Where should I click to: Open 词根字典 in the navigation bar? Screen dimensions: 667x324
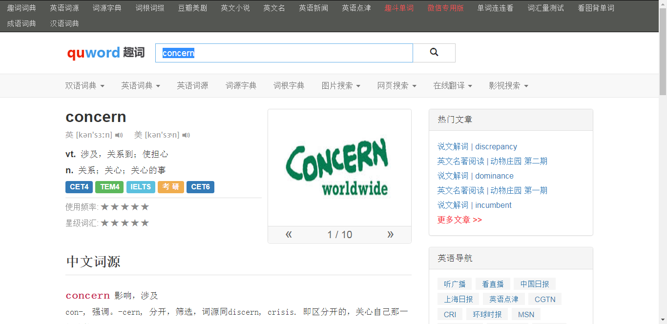click(289, 86)
